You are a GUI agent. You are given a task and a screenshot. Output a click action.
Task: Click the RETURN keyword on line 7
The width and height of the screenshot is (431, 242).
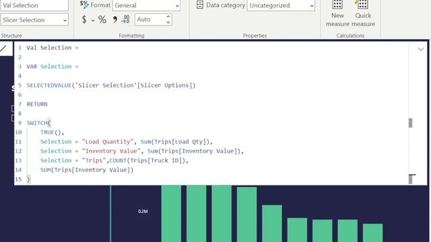click(x=37, y=104)
